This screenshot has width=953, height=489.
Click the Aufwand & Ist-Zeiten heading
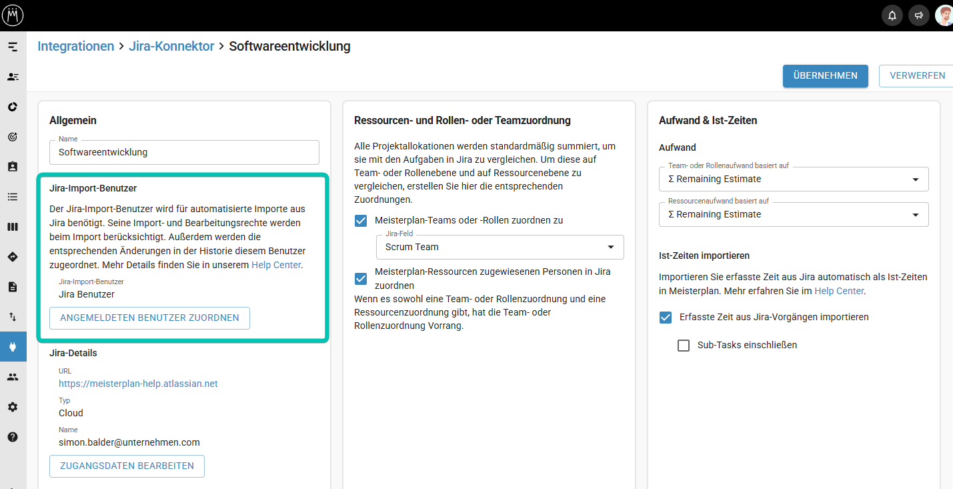(x=708, y=121)
